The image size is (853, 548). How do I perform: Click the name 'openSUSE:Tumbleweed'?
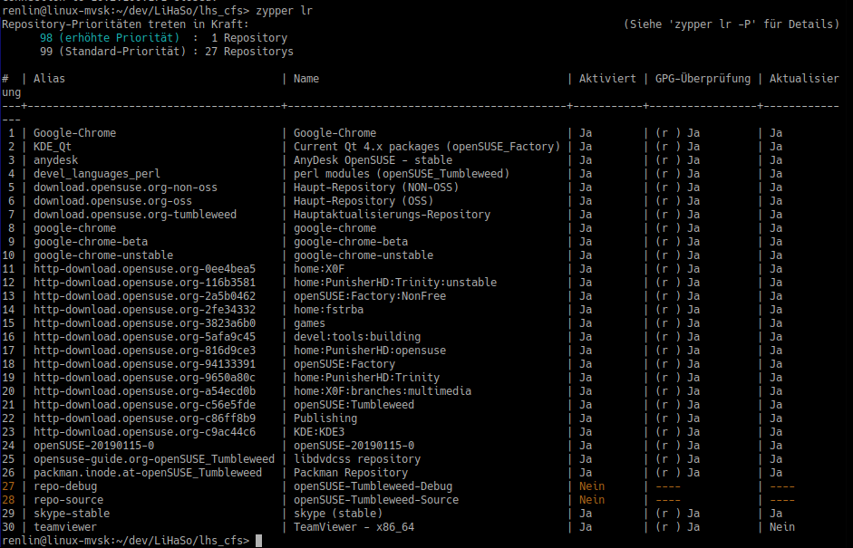[354, 405]
